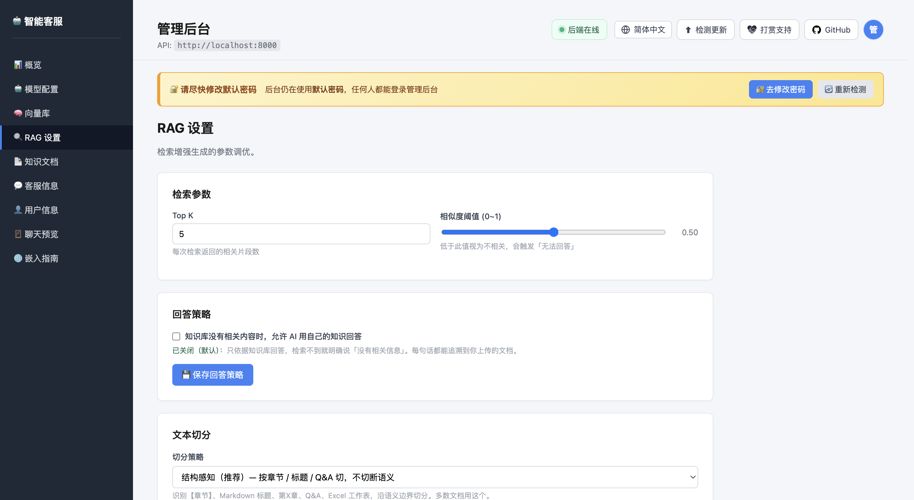
Task: Select the RAG 设置 menu label
Action: (x=43, y=137)
